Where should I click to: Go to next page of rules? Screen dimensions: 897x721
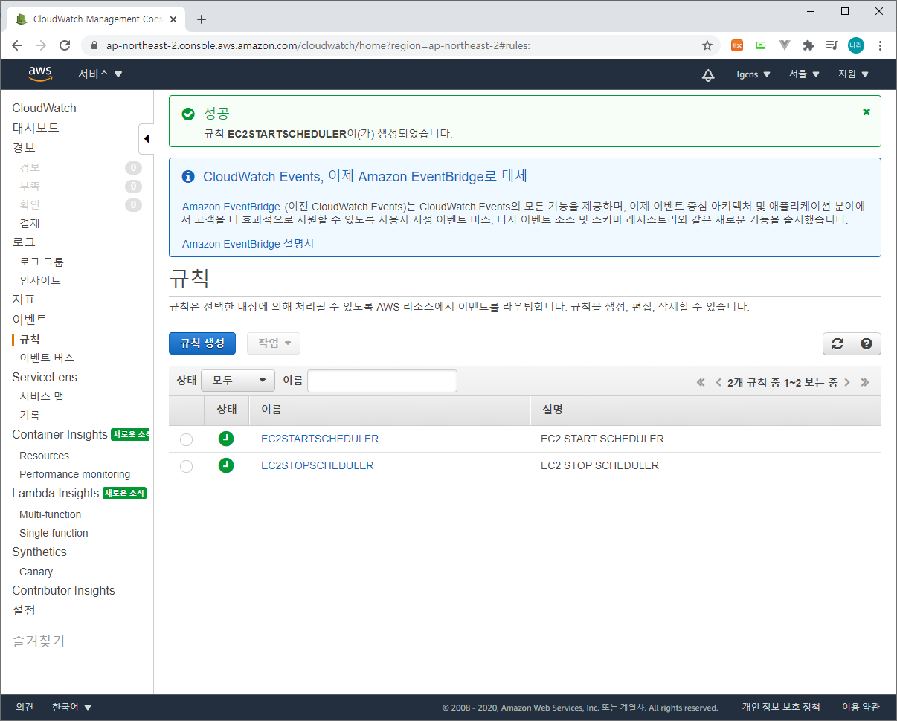click(847, 382)
